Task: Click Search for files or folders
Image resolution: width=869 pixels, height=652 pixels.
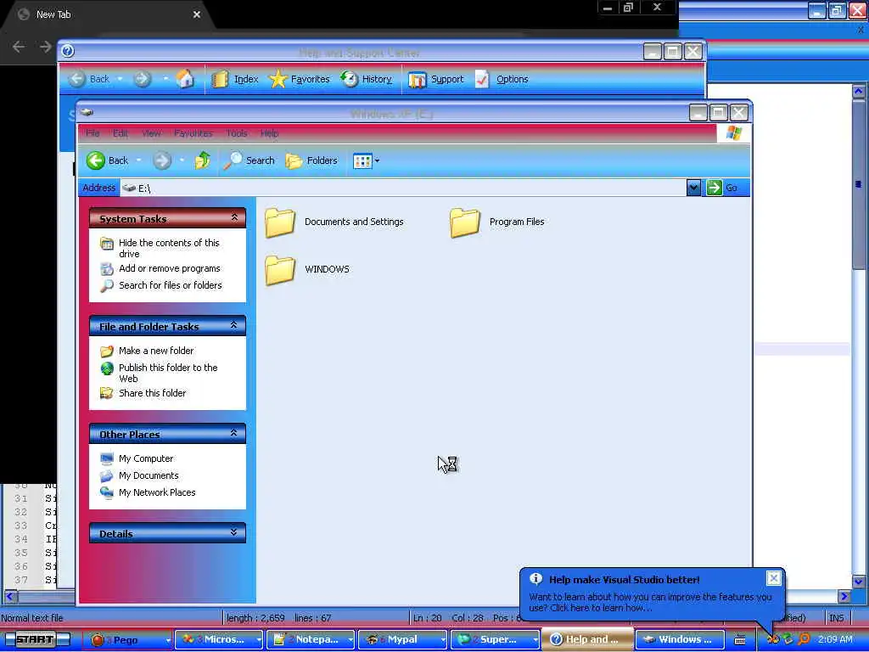Action: (170, 285)
